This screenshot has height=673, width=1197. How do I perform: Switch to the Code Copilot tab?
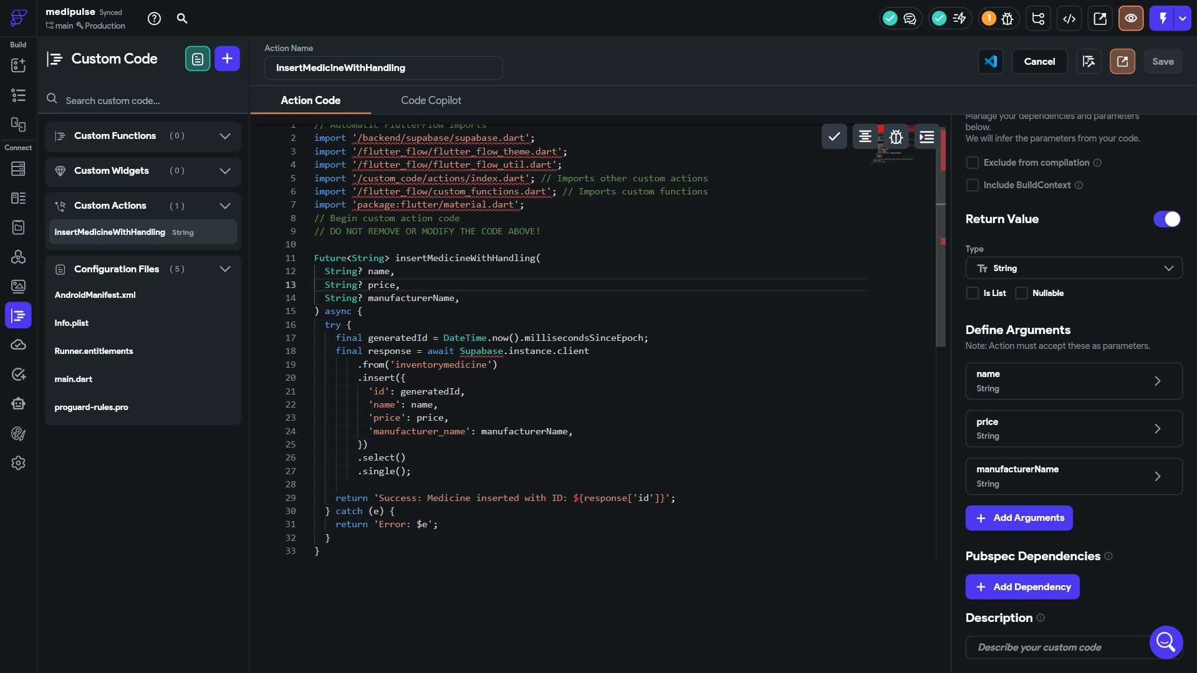[x=431, y=100]
